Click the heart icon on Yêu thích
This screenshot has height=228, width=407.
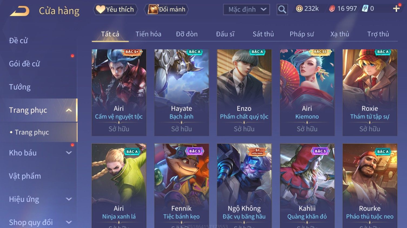tap(100, 9)
